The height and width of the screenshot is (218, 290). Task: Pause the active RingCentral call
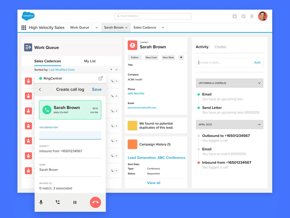click(75, 202)
